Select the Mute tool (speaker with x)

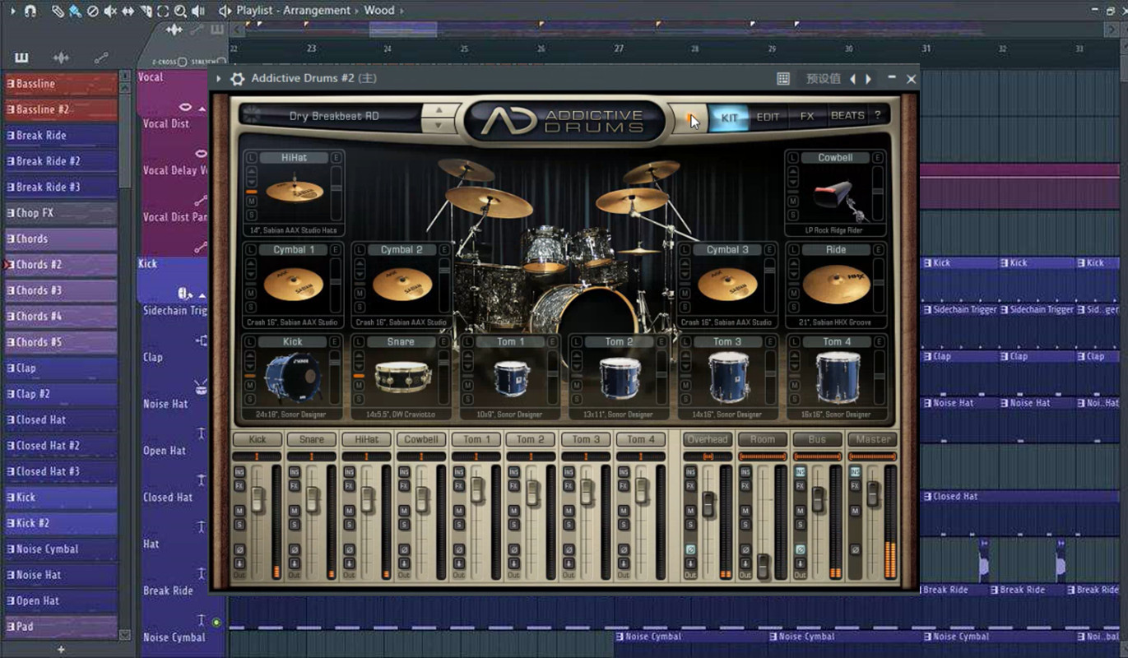point(109,11)
